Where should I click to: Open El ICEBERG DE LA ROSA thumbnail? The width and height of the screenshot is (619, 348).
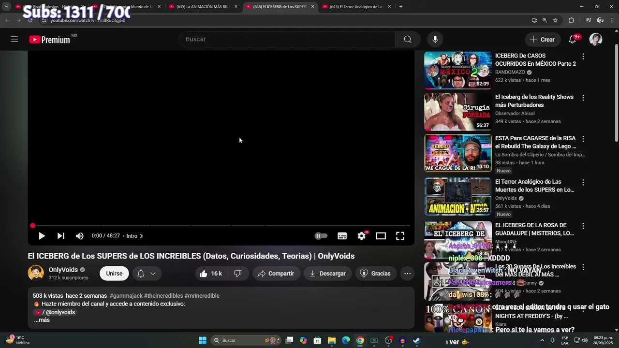[x=457, y=240]
